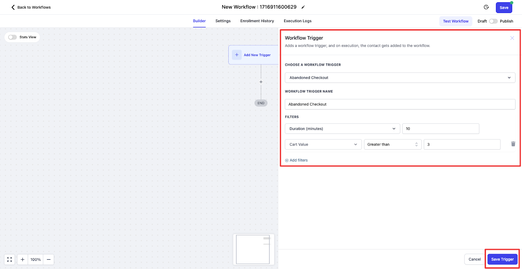Open the Duration (minutes) filter dropdown
522x269 pixels.
(343, 129)
